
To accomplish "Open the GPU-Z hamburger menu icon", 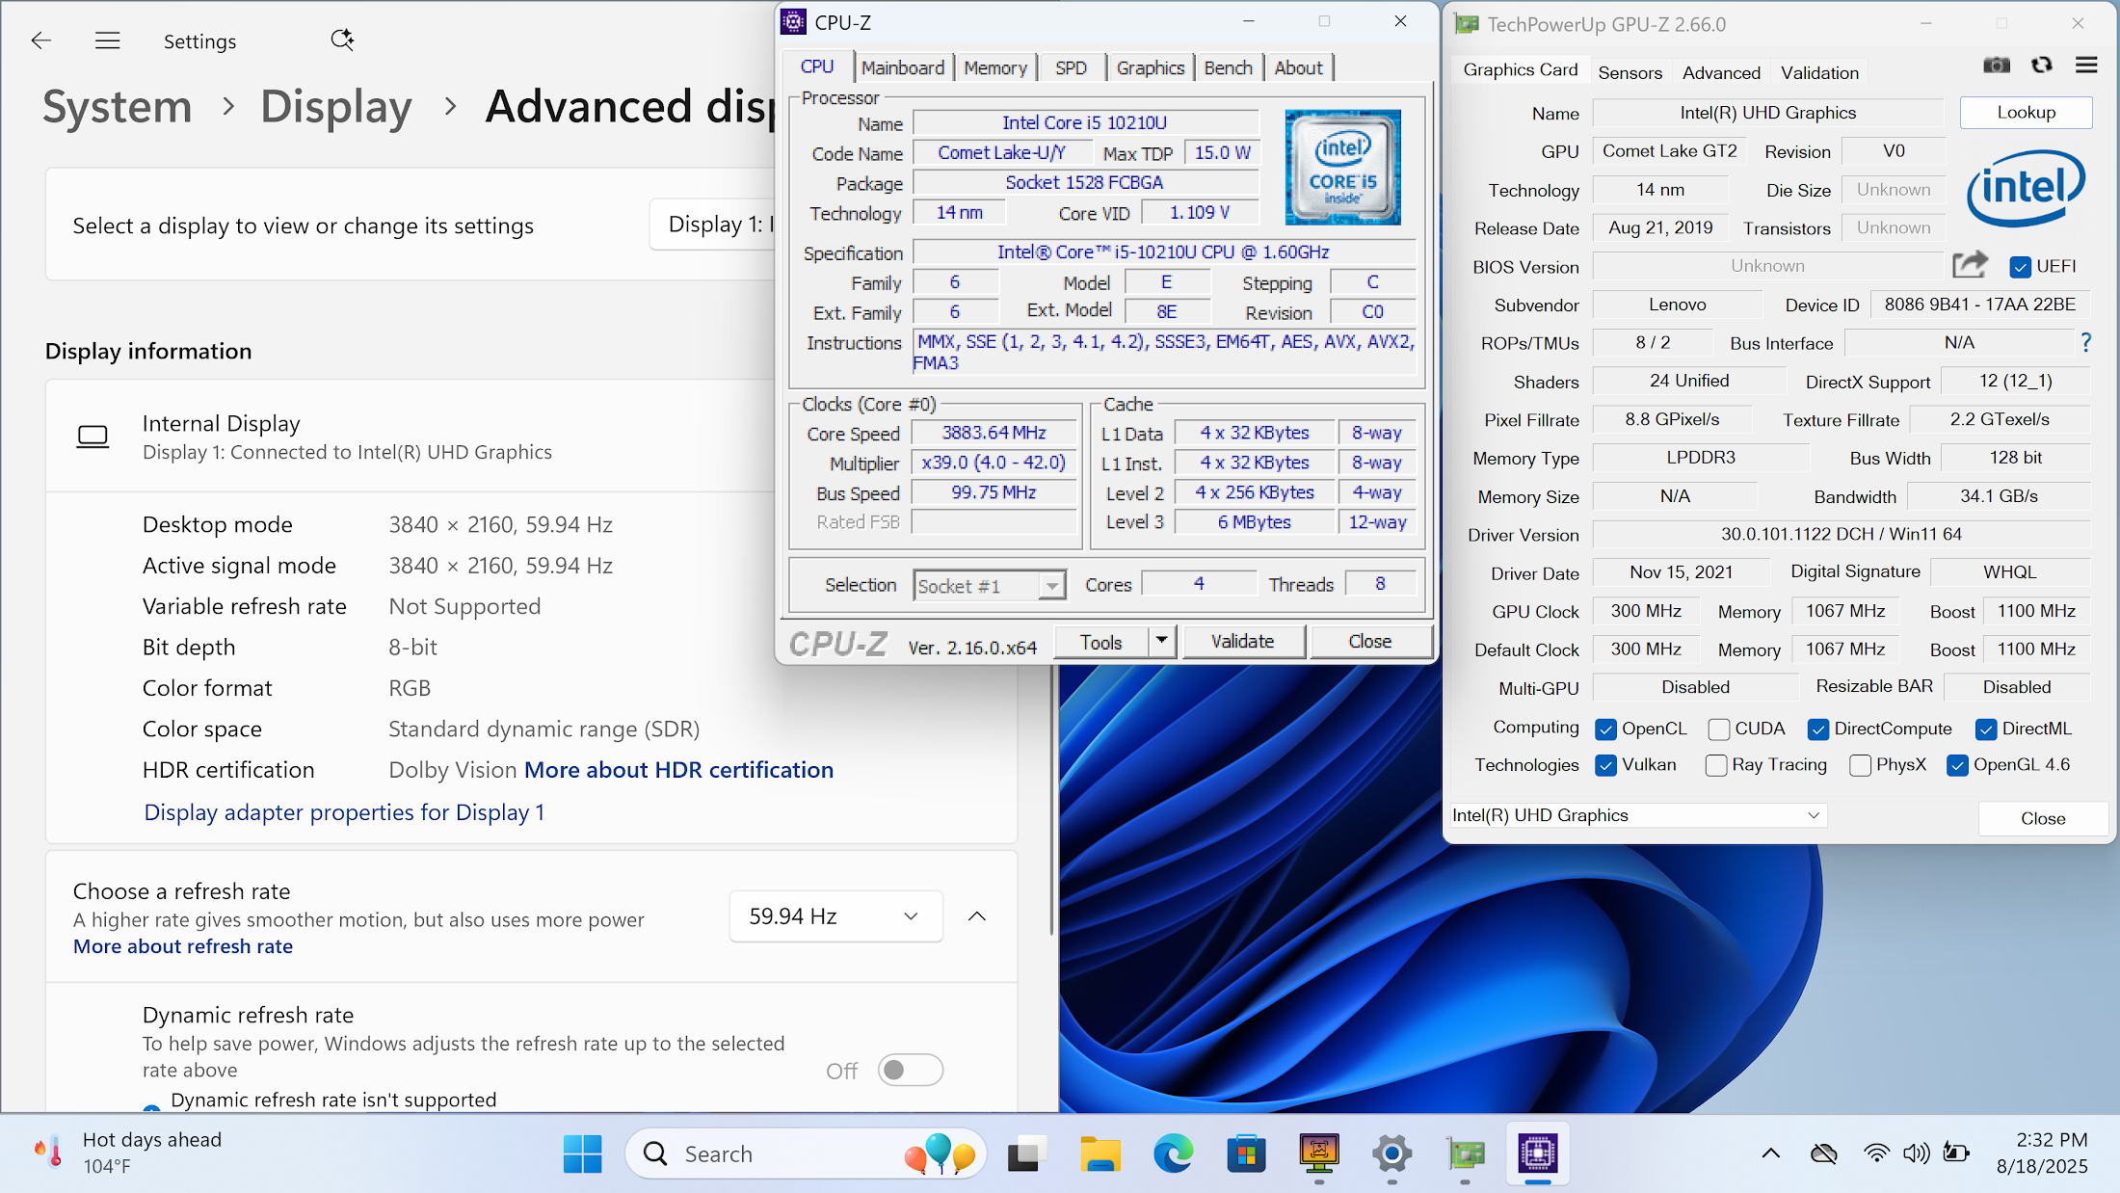I will [x=2086, y=66].
